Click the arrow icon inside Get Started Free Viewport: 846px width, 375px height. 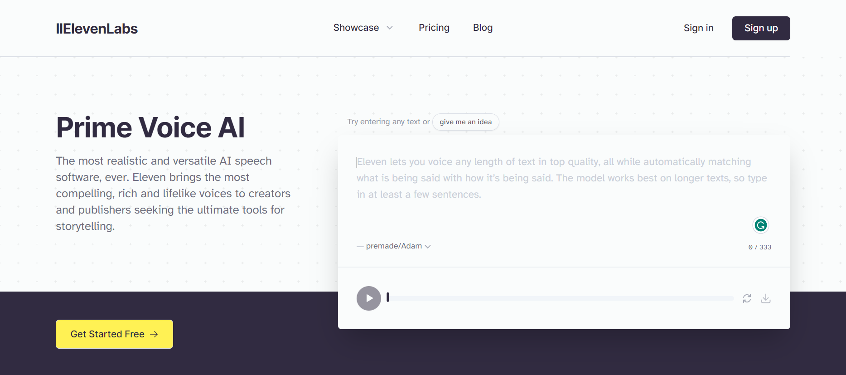tap(154, 334)
